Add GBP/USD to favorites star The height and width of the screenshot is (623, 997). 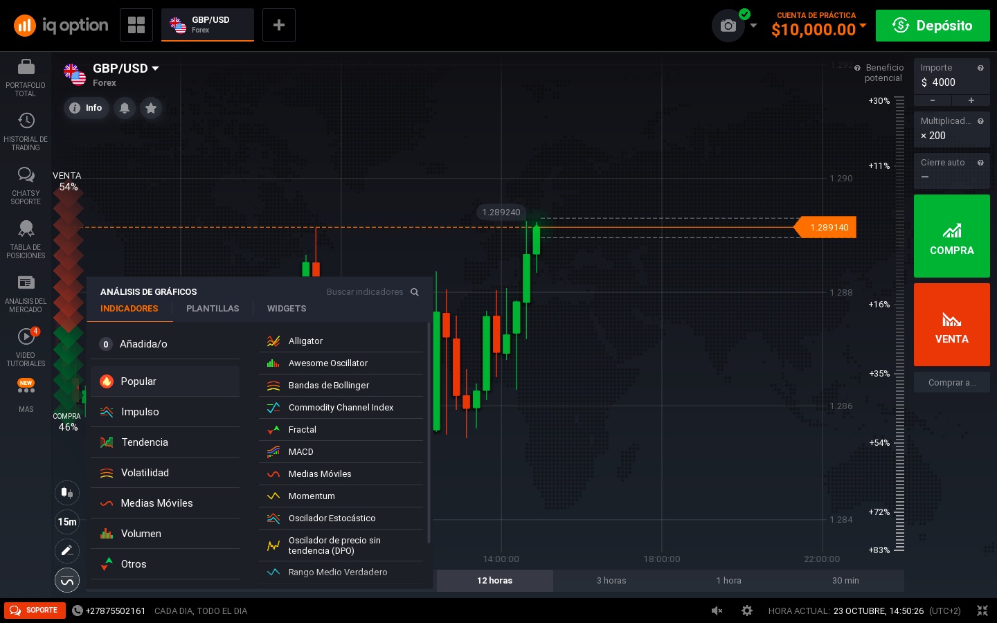tap(151, 108)
